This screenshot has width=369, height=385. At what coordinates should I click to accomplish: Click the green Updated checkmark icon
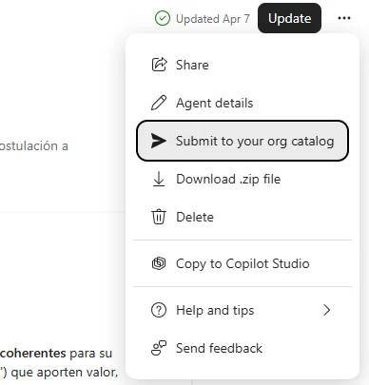click(x=163, y=18)
